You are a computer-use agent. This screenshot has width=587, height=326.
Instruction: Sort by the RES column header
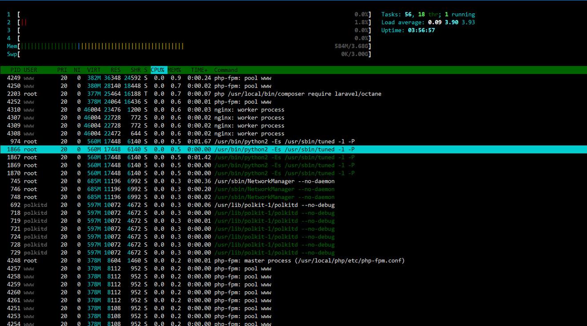tap(115, 70)
